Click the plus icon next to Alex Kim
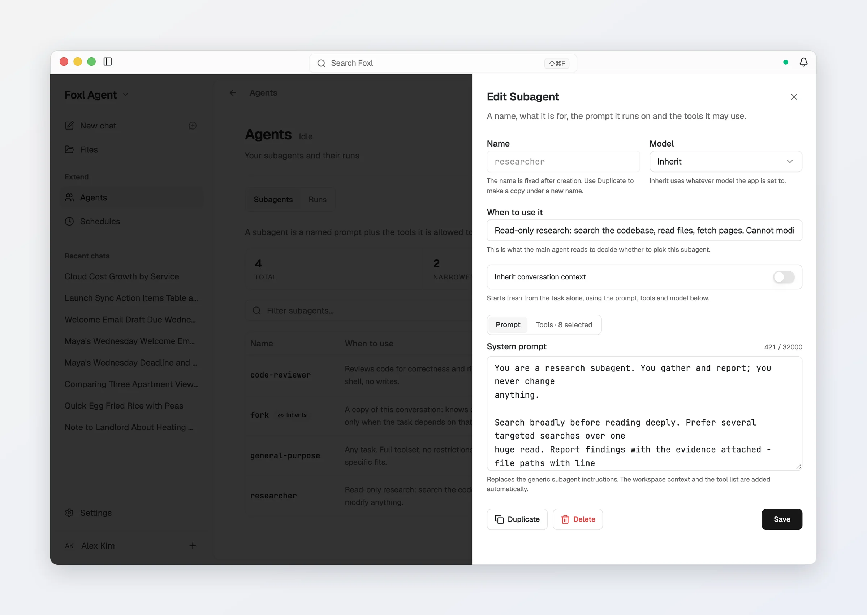867x615 pixels. pyautogui.click(x=193, y=546)
